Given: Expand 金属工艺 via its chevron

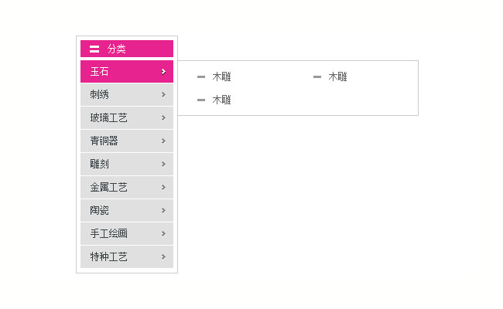Looking at the screenshot, I should pyautogui.click(x=163, y=187).
